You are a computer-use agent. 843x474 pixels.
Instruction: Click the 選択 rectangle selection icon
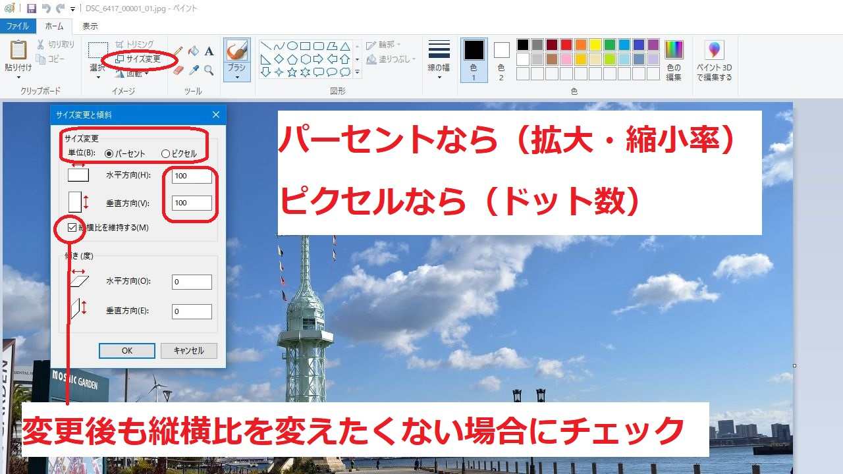click(98, 50)
